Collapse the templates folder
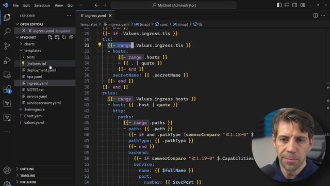Viewport: 330px width, 186px height. pyautogui.click(x=32, y=51)
